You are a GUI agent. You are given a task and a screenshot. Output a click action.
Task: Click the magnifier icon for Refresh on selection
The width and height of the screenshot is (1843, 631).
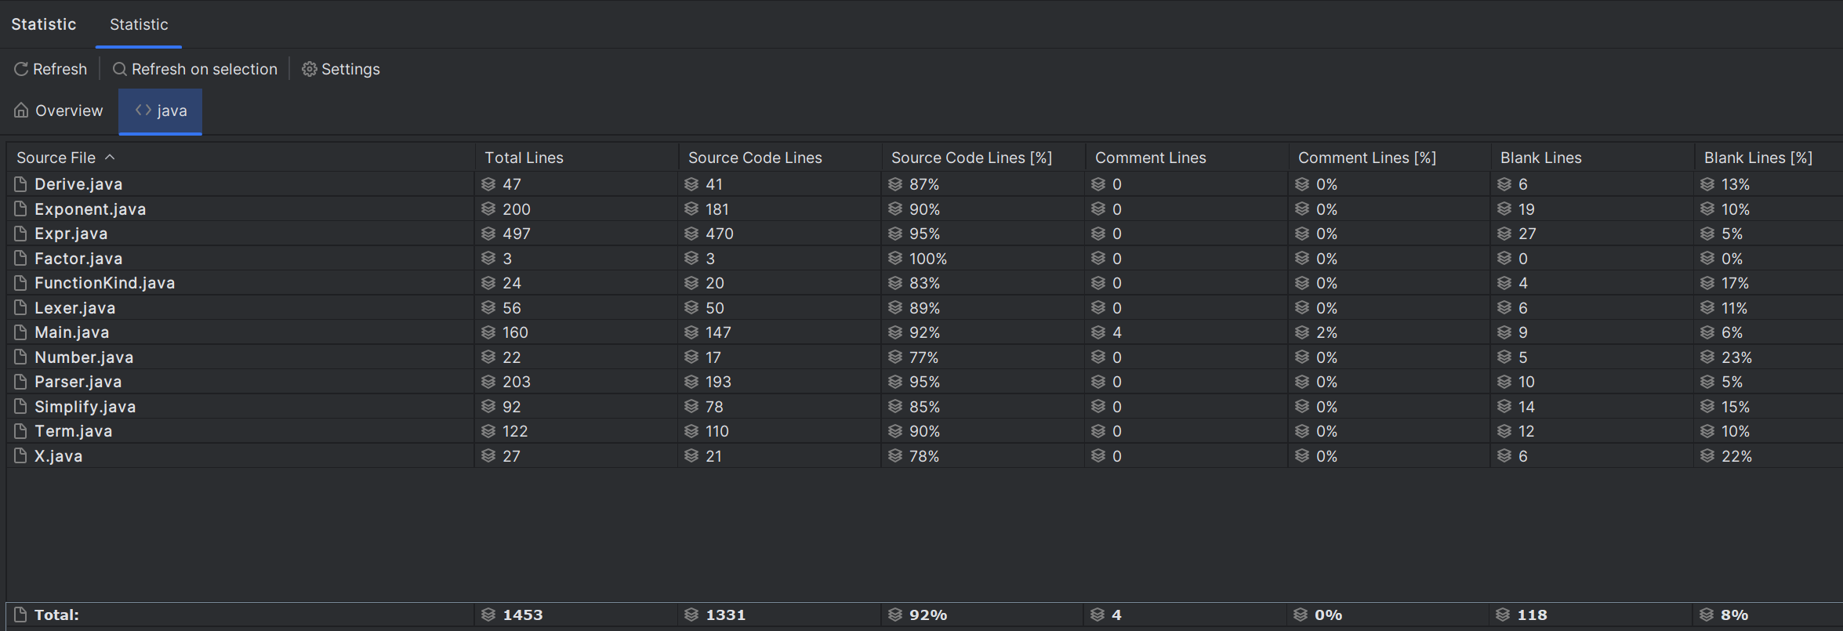pyautogui.click(x=120, y=69)
